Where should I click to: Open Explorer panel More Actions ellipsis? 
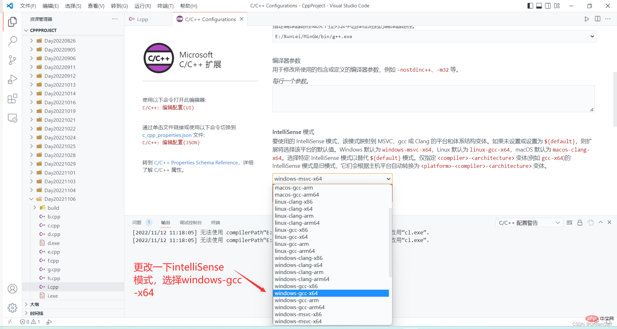115,19
